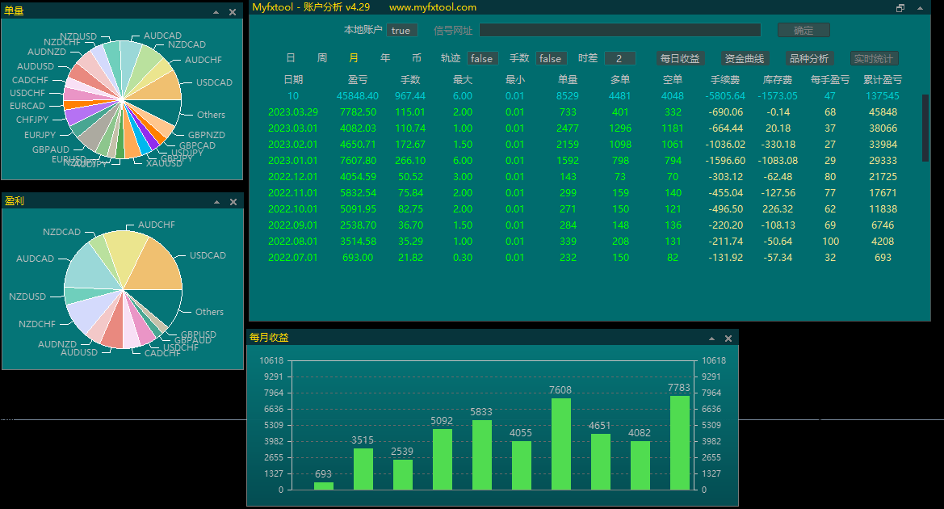The image size is (944, 509).
Task: Click the AUDCHF label in 盈利 pie
Action: point(157,225)
